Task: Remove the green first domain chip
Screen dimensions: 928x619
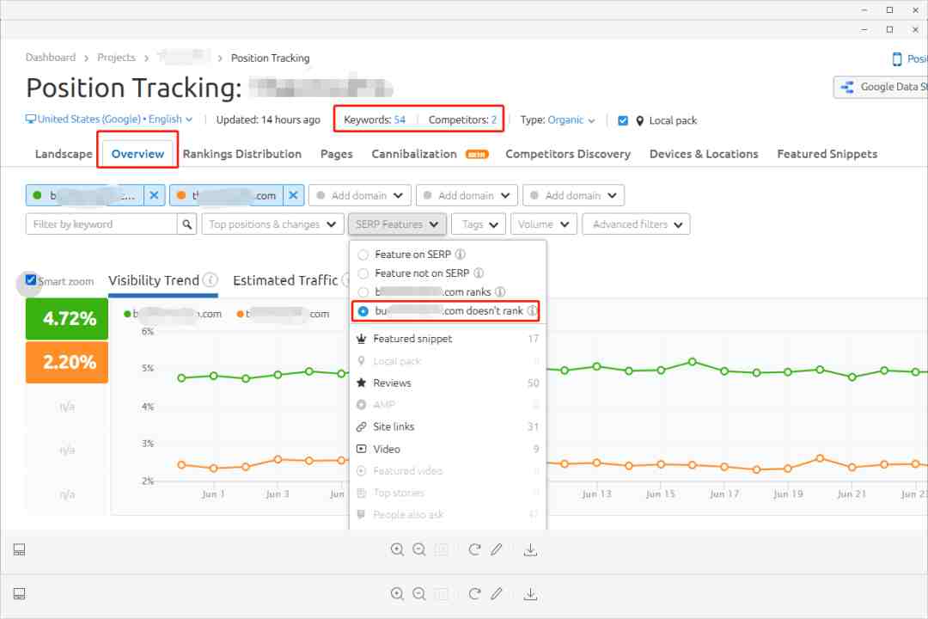Action: 154,195
